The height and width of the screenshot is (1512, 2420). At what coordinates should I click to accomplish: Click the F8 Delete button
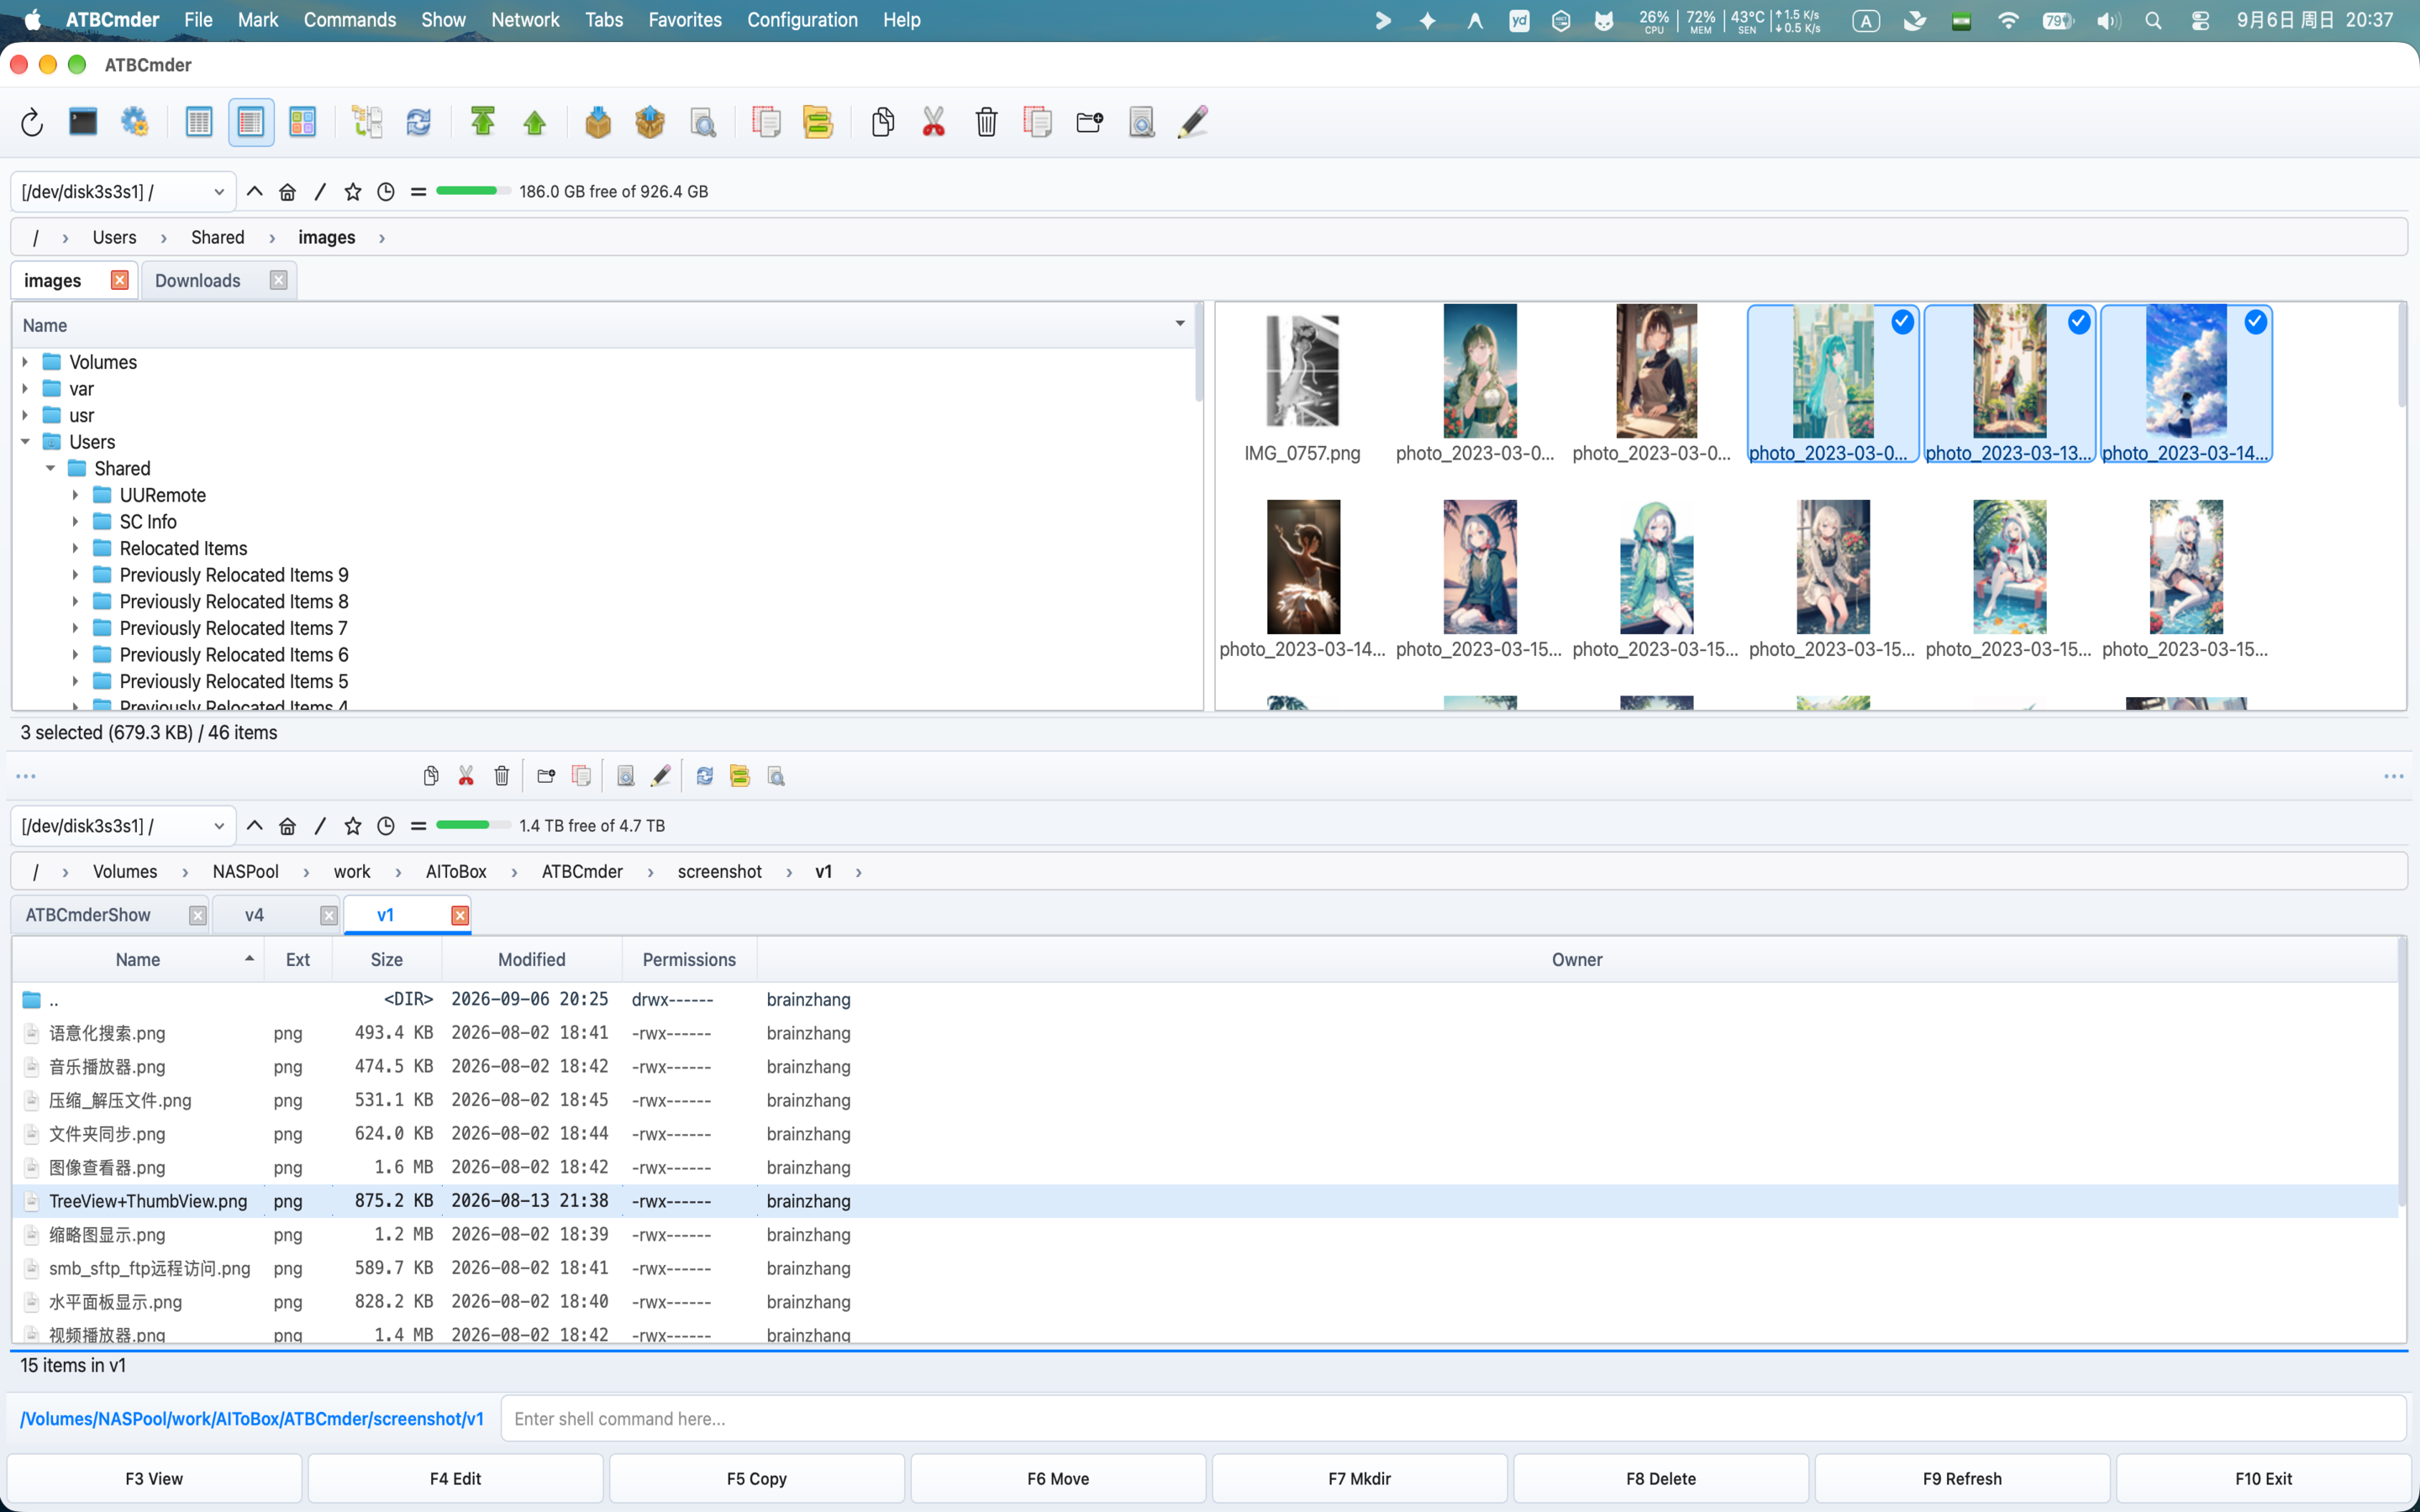coord(1661,1478)
